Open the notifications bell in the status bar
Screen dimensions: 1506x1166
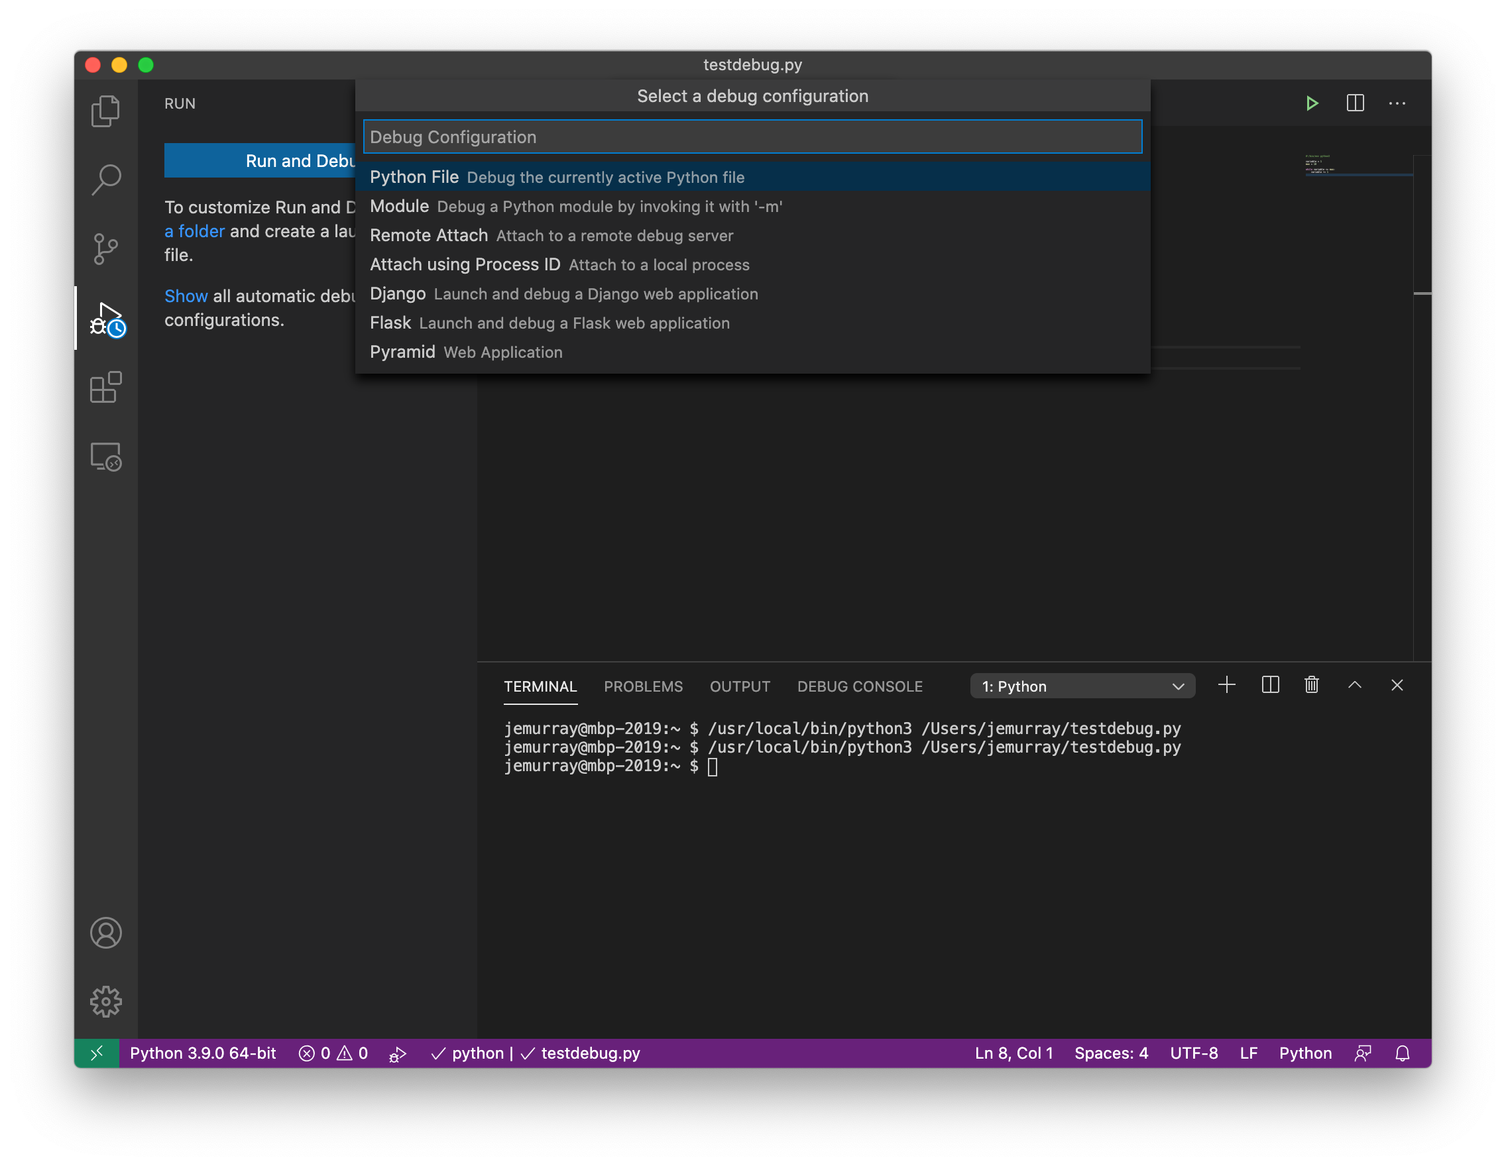1403,1053
